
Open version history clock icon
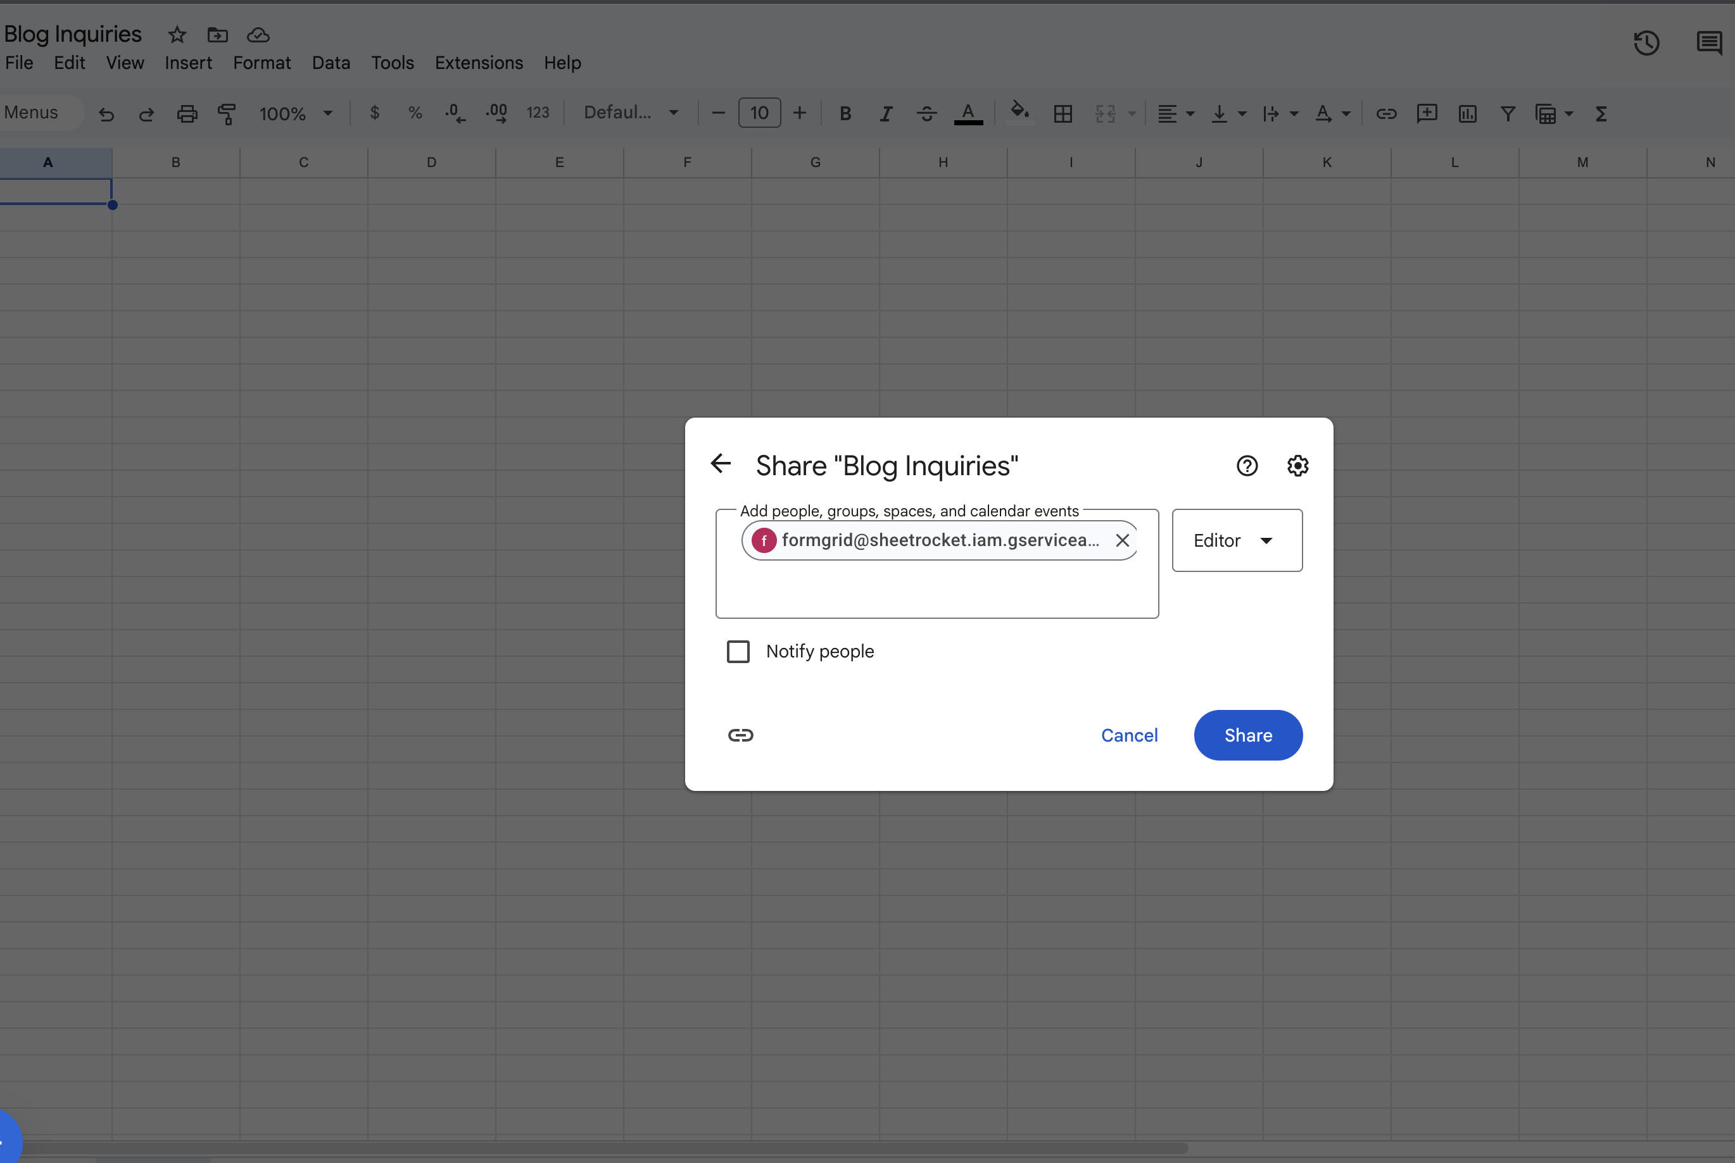pos(1646,43)
